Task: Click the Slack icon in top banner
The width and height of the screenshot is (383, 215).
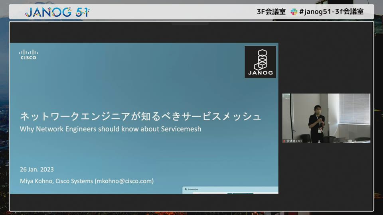Action: pos(294,12)
